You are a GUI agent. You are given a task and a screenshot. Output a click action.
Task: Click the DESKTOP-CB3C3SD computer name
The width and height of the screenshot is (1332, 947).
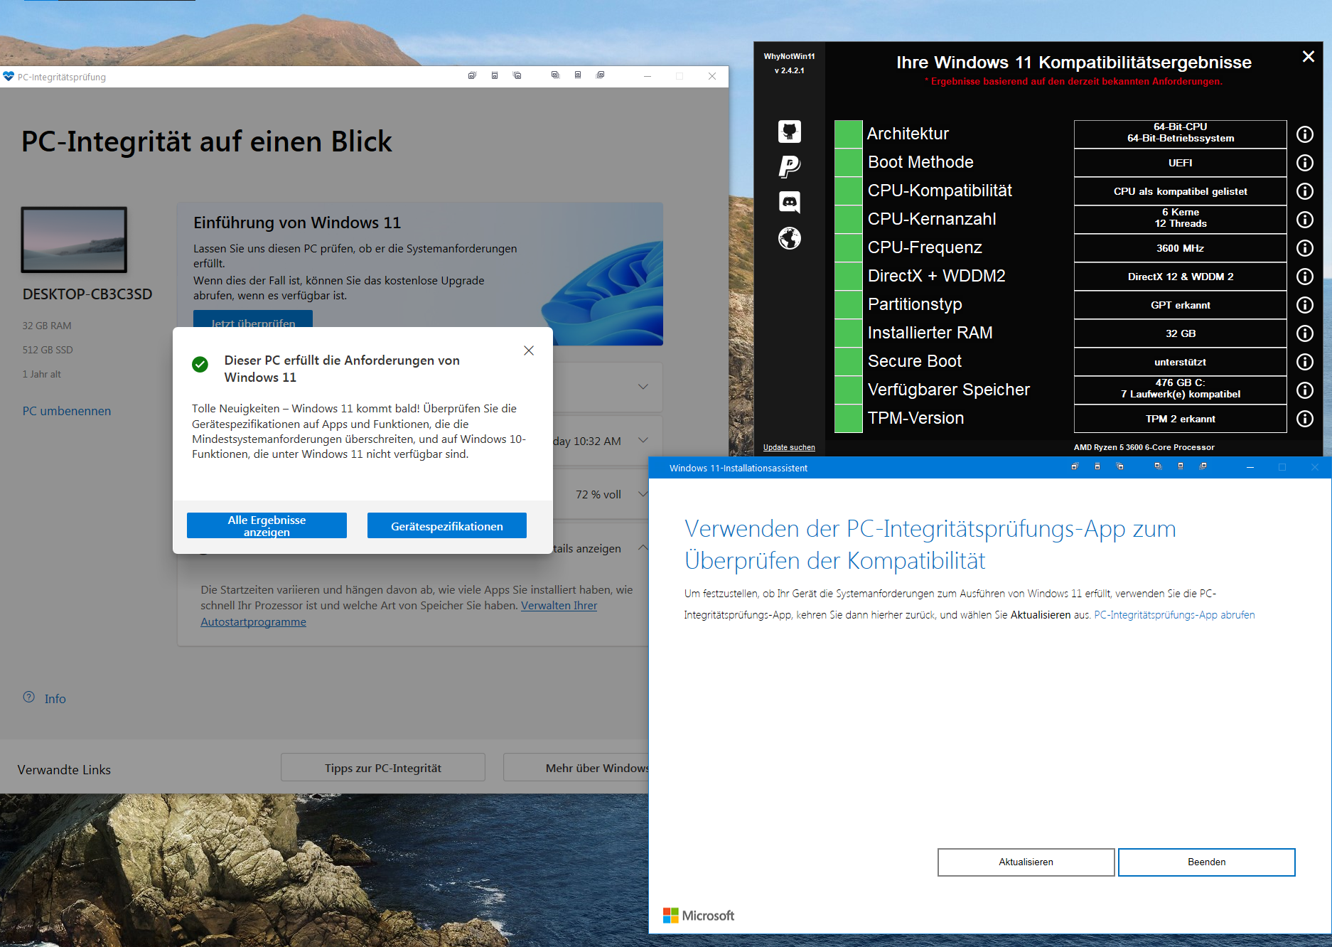click(87, 294)
